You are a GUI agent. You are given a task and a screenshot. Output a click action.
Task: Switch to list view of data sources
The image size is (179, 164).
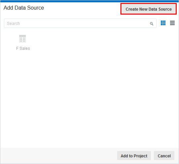172,23
